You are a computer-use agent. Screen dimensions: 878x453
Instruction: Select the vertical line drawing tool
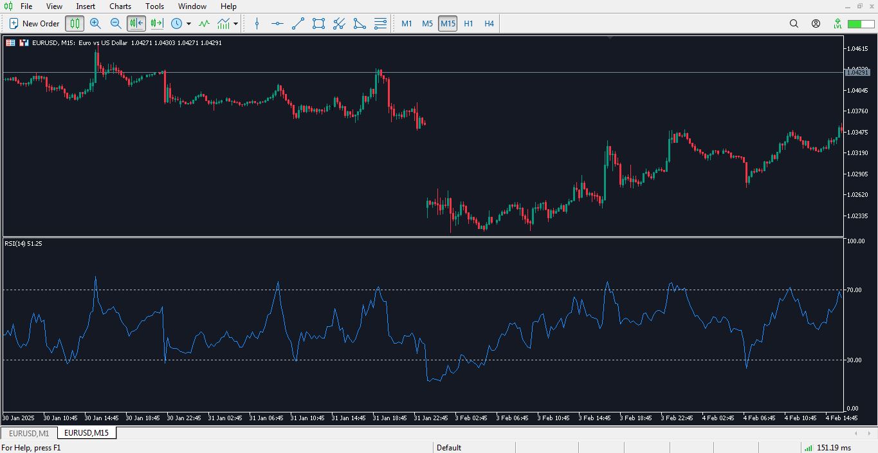point(257,24)
